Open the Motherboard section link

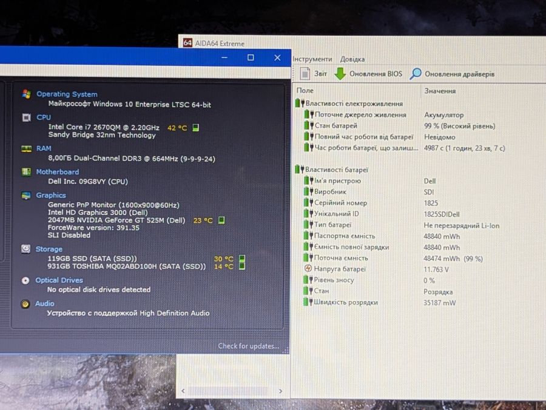point(58,172)
